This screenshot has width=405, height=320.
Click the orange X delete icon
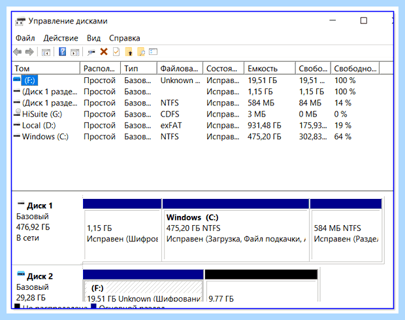point(104,52)
